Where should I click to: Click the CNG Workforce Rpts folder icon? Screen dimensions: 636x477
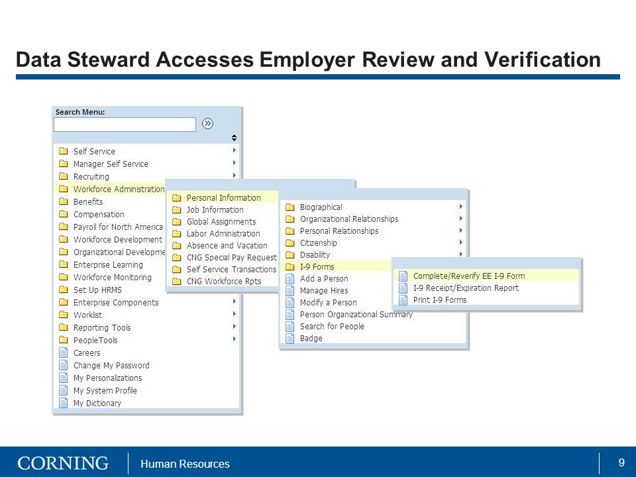(x=176, y=281)
